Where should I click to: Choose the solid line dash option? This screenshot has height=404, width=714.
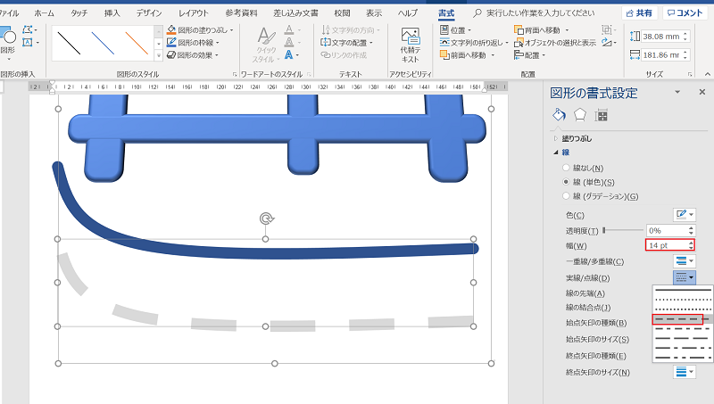[683, 290]
